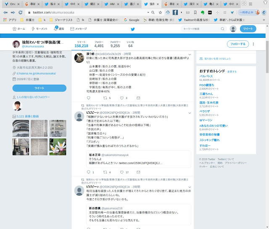The width and height of the screenshot is (269, 229).
Task: Click the 変更する link beside おすすめトレンド
Action: point(232,72)
